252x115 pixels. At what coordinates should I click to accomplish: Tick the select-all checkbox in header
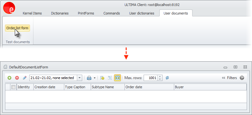click(x=14, y=87)
